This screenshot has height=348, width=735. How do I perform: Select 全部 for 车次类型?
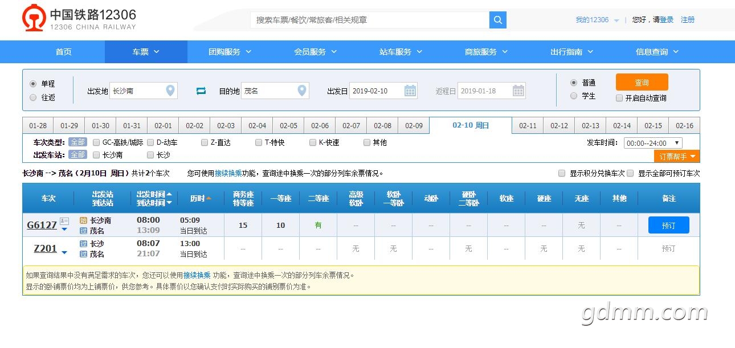(77, 142)
